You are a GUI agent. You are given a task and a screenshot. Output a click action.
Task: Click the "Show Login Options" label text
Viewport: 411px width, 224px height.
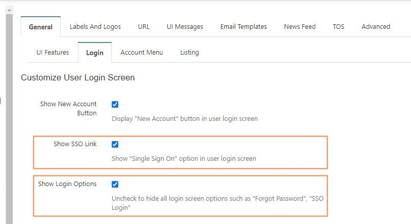[67, 184]
